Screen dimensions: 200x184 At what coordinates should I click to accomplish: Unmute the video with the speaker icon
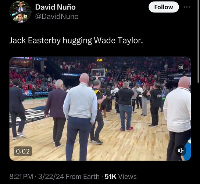tap(181, 151)
